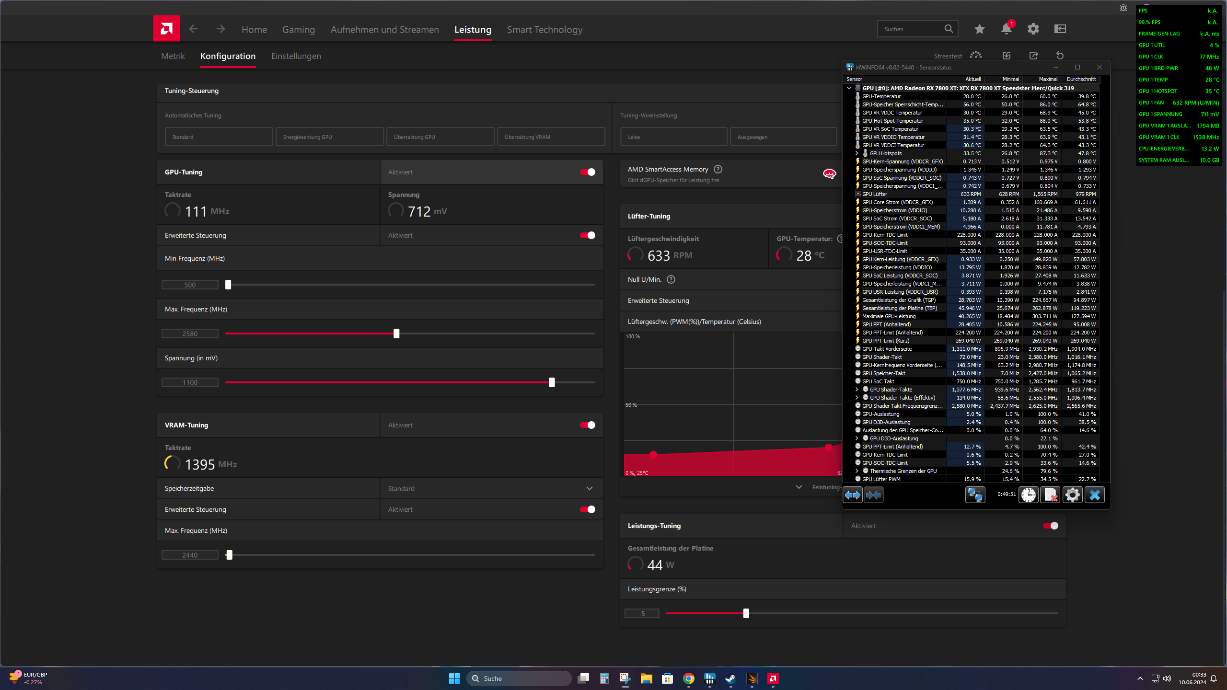
Task: Click the reset tuning icon
Action: pyautogui.click(x=1060, y=56)
